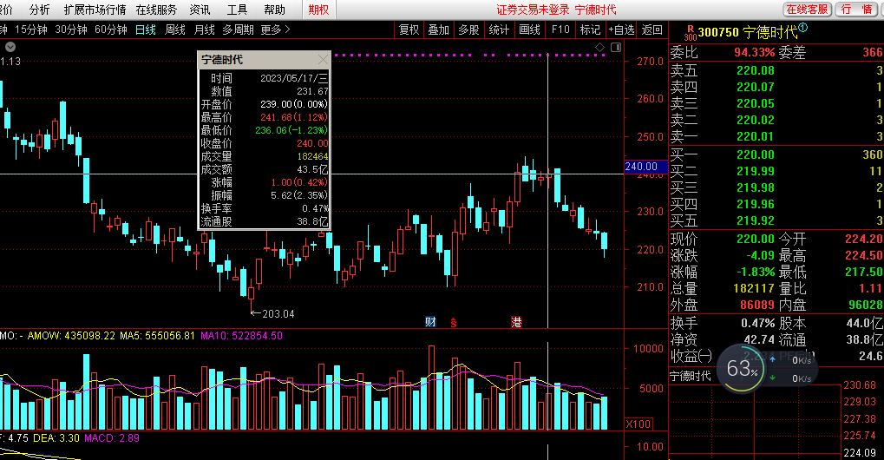The width and height of the screenshot is (884, 460).
Task: Click 卖五 price 220.08
Action: click(756, 70)
